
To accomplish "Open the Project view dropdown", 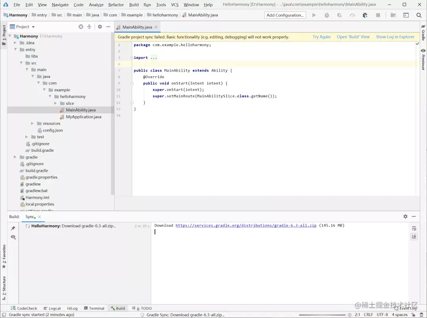I will (x=23, y=26).
